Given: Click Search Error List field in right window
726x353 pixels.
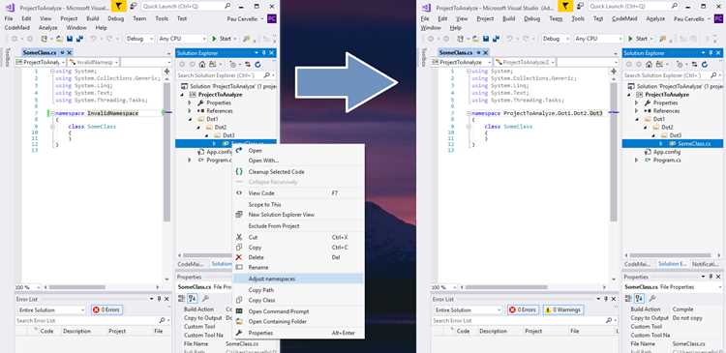Looking at the screenshot, I should pyautogui.click(x=524, y=320).
